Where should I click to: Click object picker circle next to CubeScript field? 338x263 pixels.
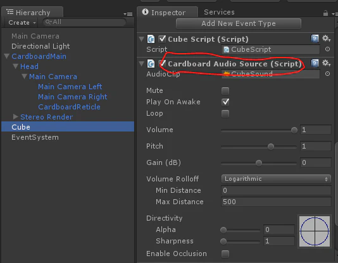tap(327, 49)
